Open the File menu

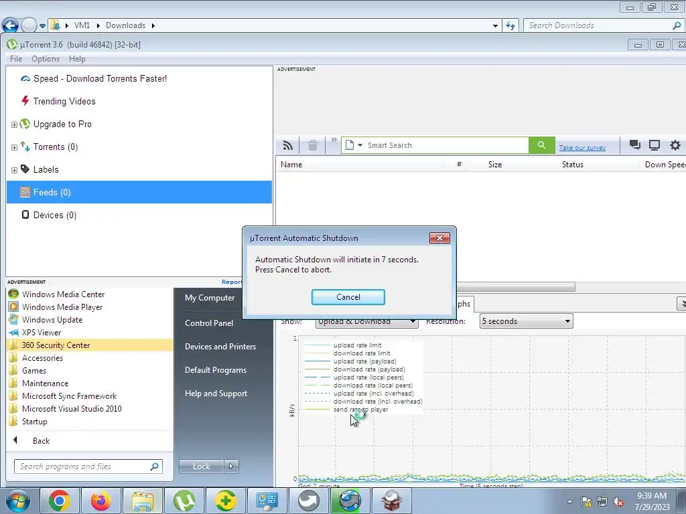[16, 59]
